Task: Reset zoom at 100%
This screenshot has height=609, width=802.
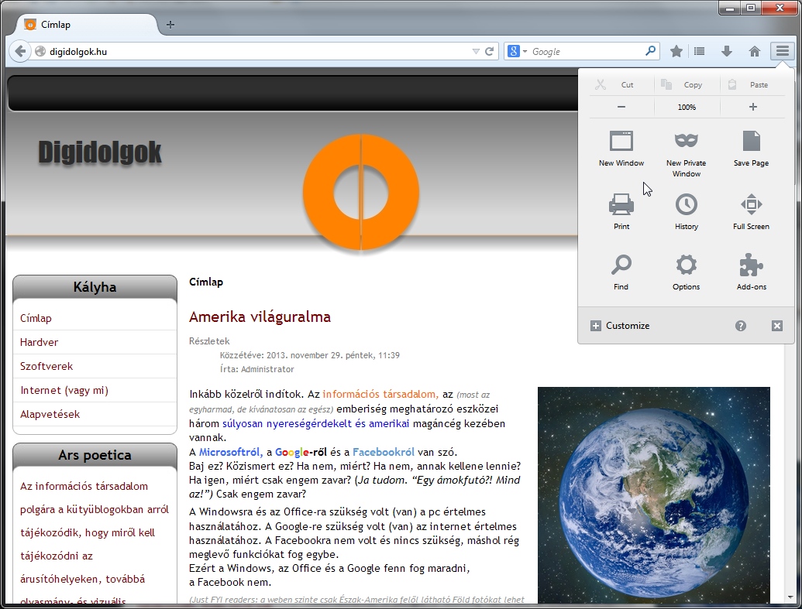Action: (x=687, y=107)
